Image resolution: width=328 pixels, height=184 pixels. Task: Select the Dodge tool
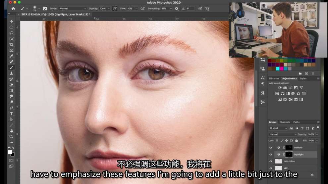11,102
